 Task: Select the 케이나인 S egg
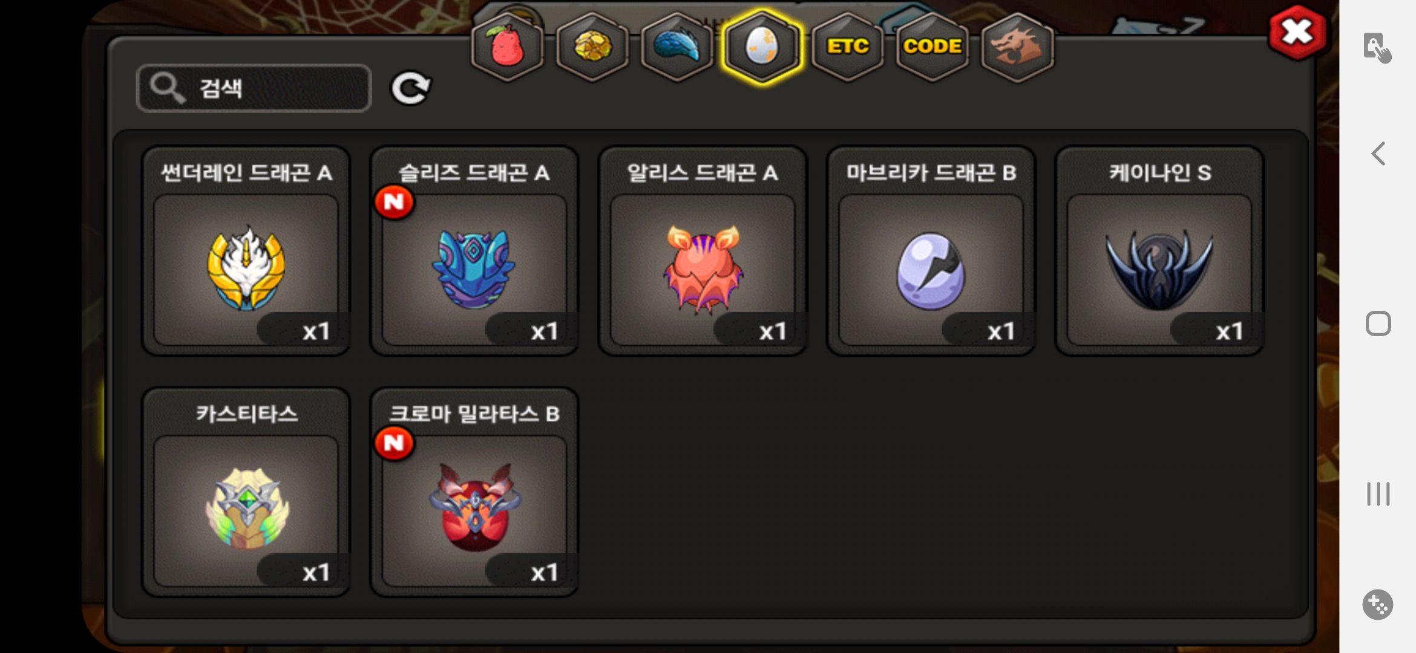click(x=1159, y=251)
